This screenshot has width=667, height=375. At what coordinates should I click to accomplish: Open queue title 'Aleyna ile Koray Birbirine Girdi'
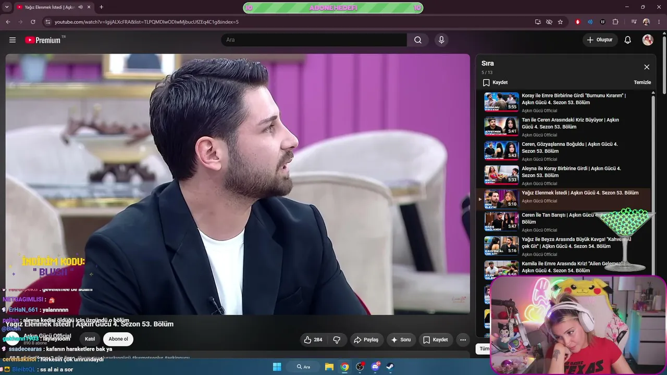572,172
